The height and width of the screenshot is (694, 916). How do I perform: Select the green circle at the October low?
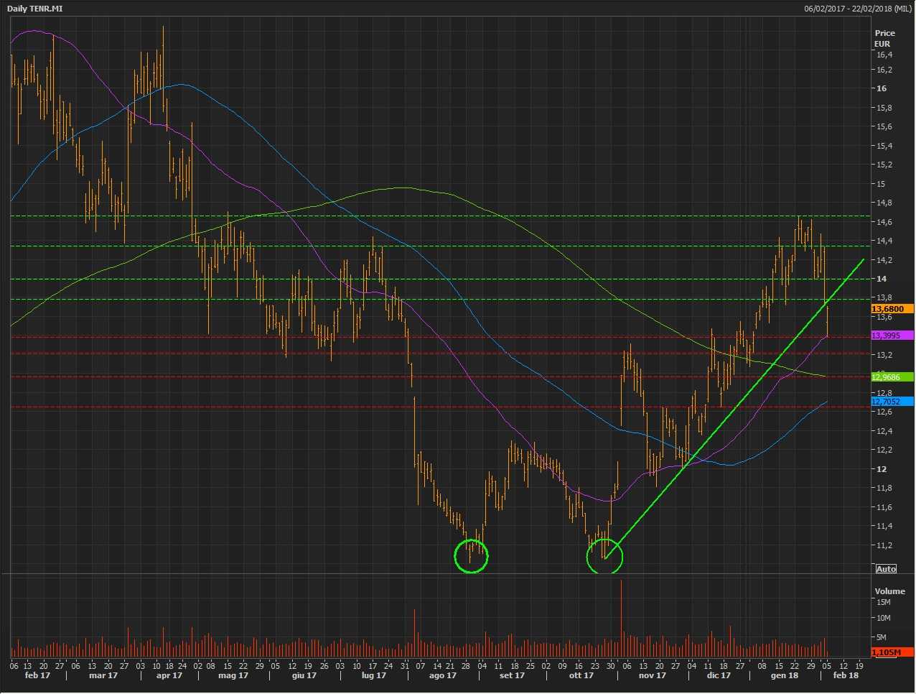[604, 557]
